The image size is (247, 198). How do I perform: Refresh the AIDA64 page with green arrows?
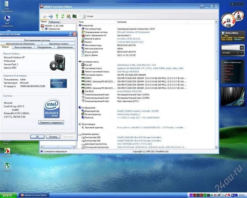coord(63,16)
